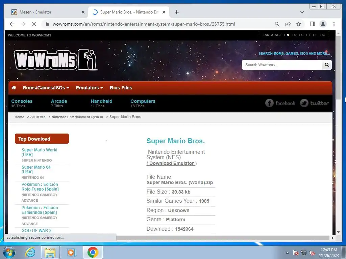Click the horizontal scrollbar thumb
Image resolution: width=346 pixels, height=259 pixels.
223,238
